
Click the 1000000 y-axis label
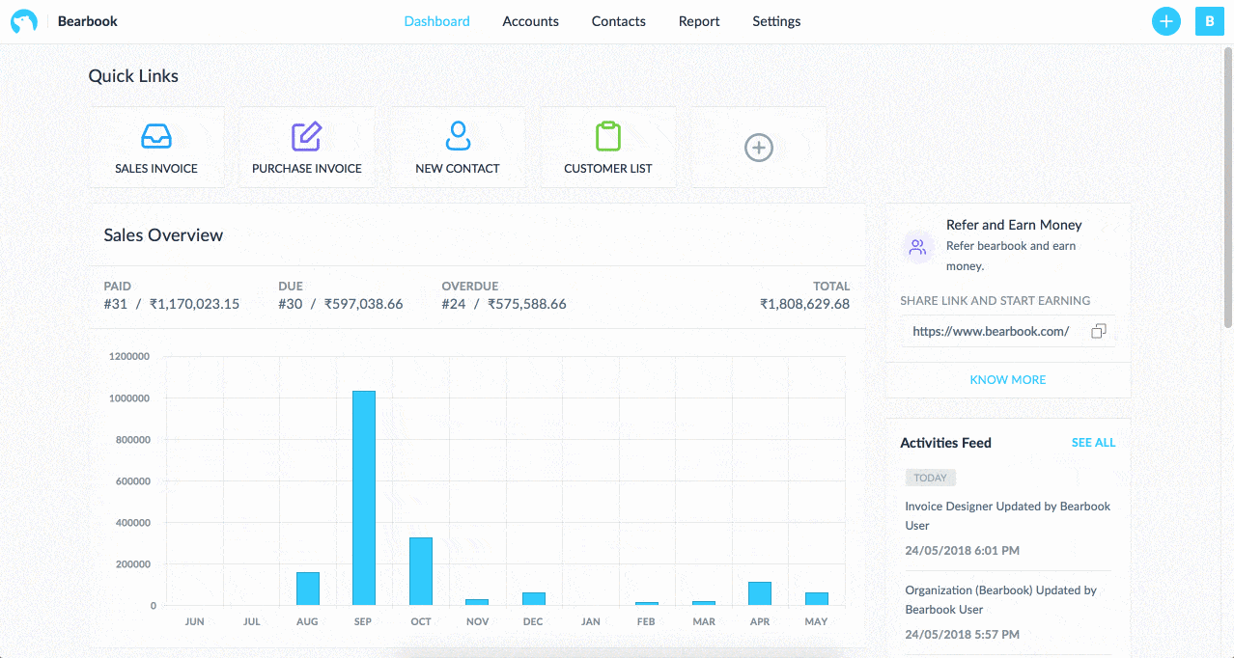[128, 398]
